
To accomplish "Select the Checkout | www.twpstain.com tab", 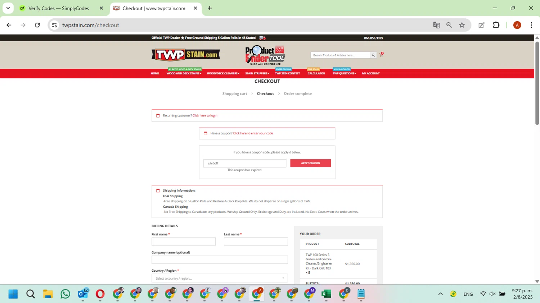I will pos(154,8).
